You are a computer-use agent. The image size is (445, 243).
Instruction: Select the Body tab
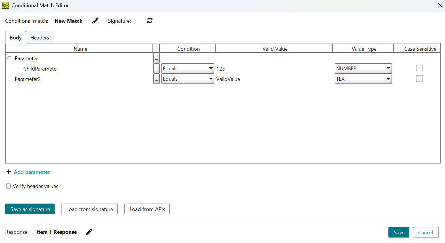pyautogui.click(x=15, y=37)
